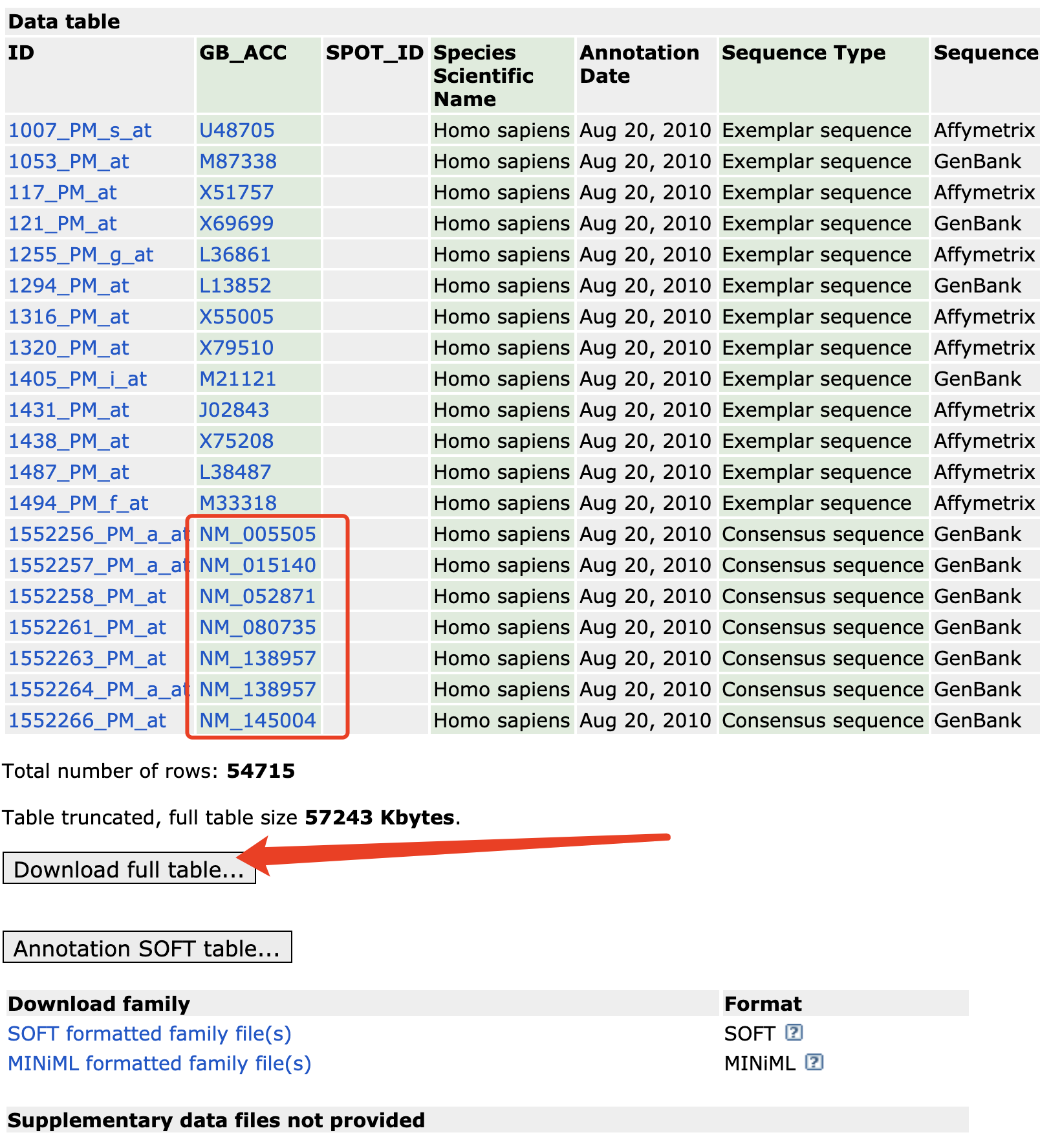Follow NM_138957 in the 1552263_PM_at row
The width and height of the screenshot is (1040, 1148).
[x=257, y=659]
